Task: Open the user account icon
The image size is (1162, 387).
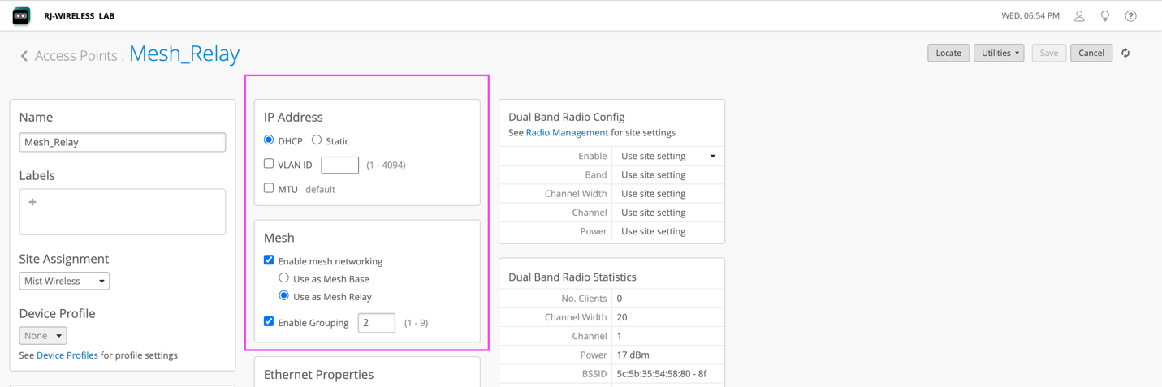Action: (1079, 16)
